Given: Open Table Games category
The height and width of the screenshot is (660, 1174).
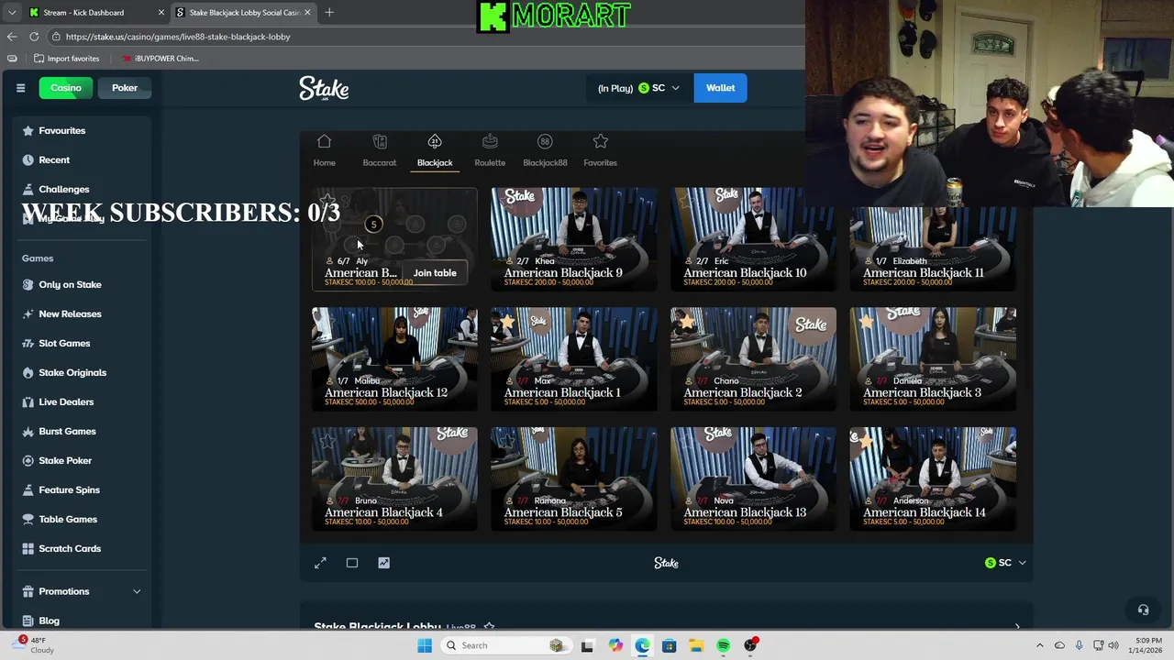Looking at the screenshot, I should tap(68, 520).
